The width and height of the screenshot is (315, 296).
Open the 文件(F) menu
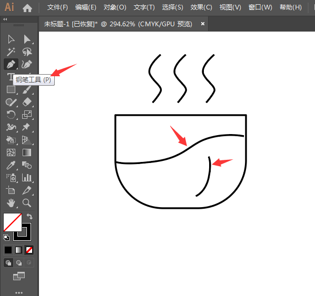click(x=57, y=7)
